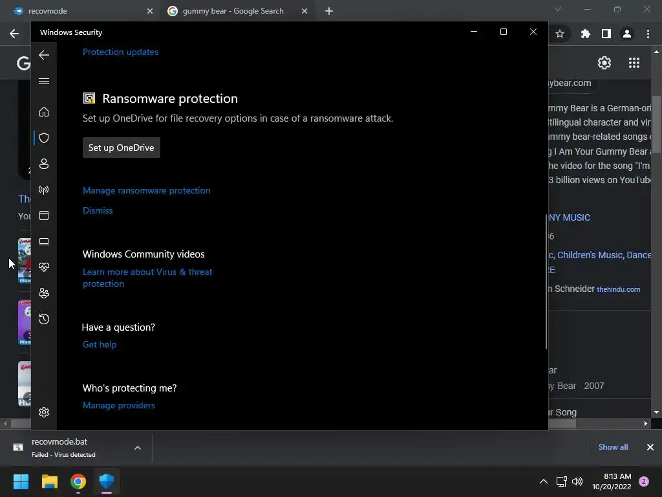Select Virus & threat protection shield icon

point(44,138)
